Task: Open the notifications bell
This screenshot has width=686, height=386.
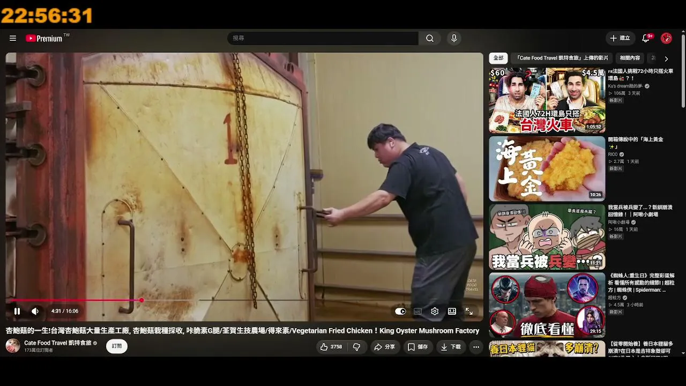Action: 646,38
